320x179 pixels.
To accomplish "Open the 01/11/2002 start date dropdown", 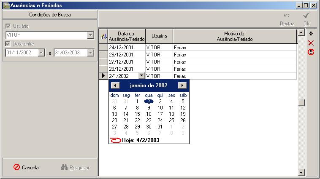I will tap(41, 53).
